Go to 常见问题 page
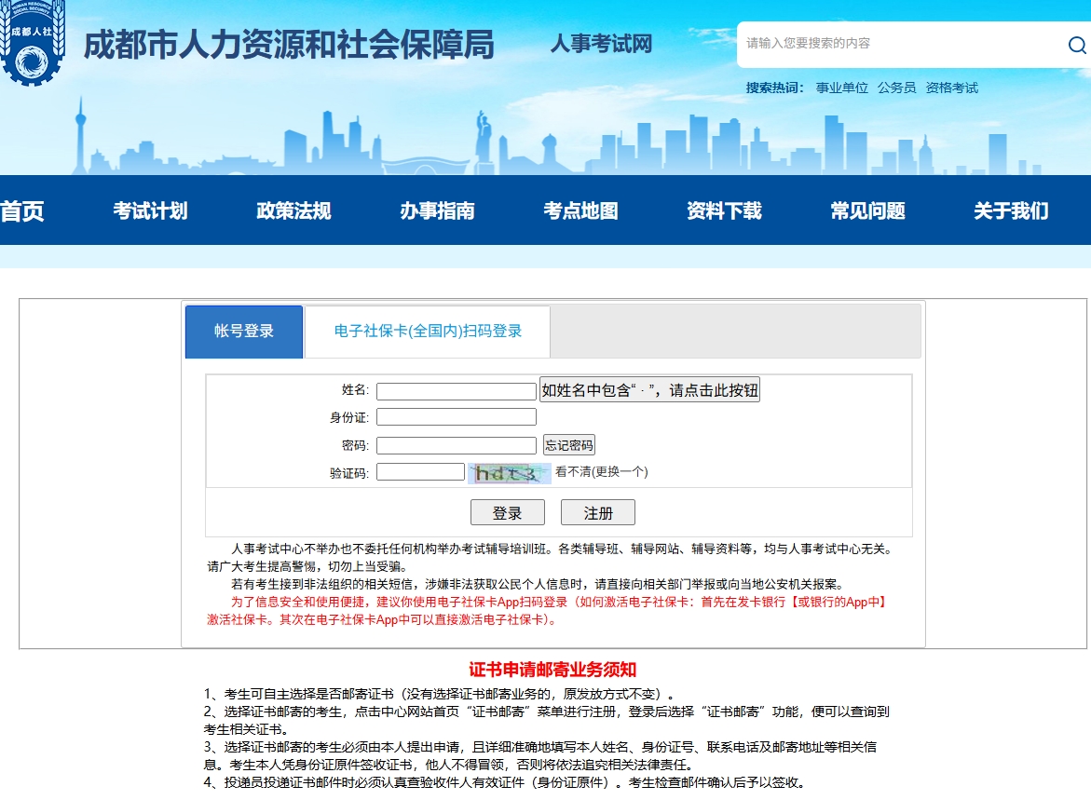 click(867, 210)
